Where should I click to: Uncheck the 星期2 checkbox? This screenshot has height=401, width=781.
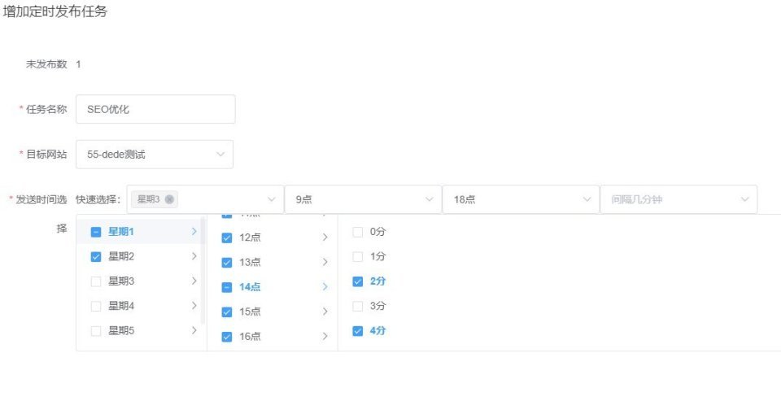pyautogui.click(x=96, y=257)
